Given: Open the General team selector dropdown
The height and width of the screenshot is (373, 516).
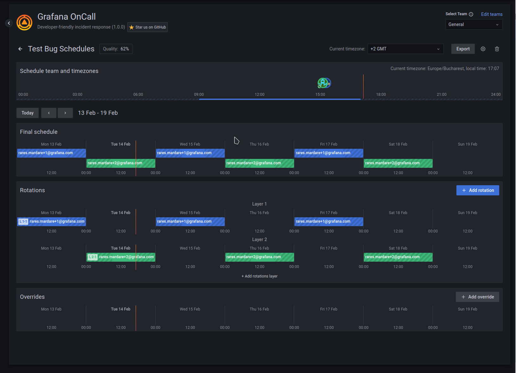Looking at the screenshot, I should point(474,24).
